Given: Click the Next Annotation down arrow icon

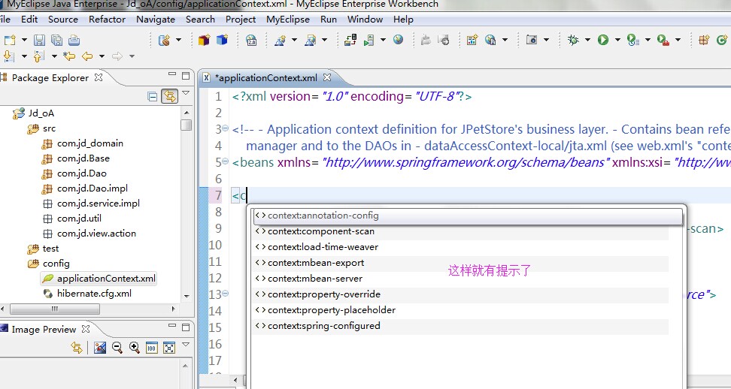Looking at the screenshot, I should coord(9,56).
